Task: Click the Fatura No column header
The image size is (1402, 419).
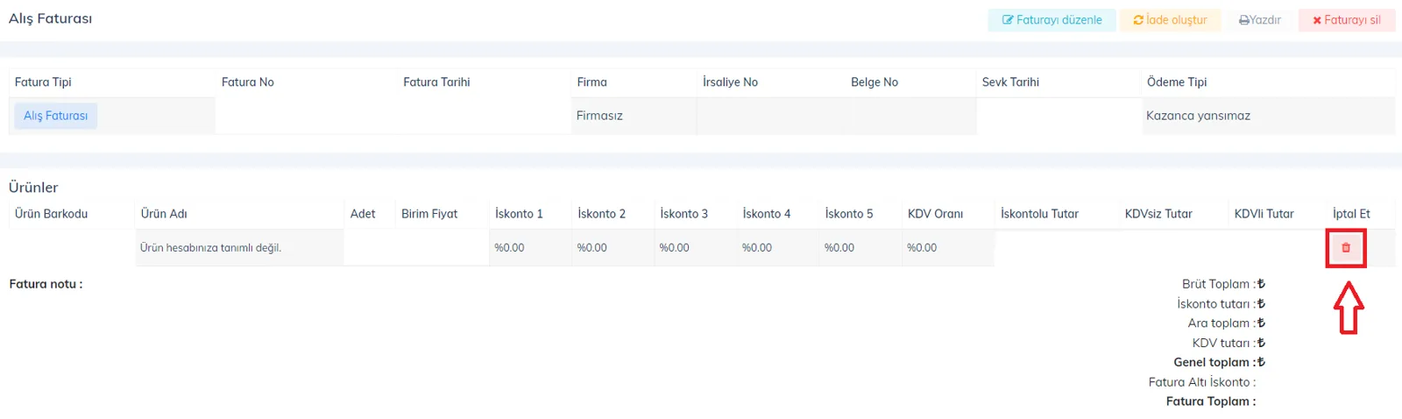Action: click(x=248, y=82)
